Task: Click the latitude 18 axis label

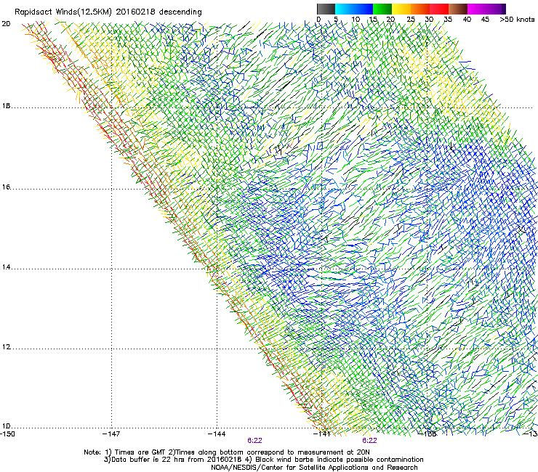Action: 6,106
